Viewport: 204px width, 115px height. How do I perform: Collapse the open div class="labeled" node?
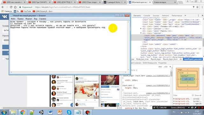point(141,33)
